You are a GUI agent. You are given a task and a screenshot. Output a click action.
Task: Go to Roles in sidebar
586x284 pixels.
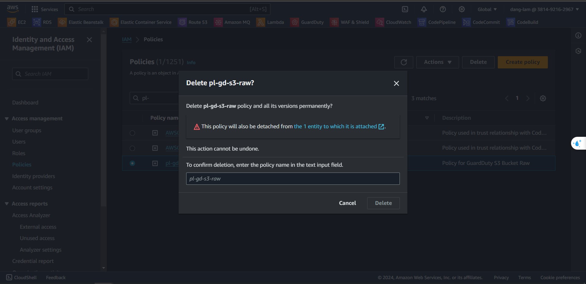coord(19,153)
